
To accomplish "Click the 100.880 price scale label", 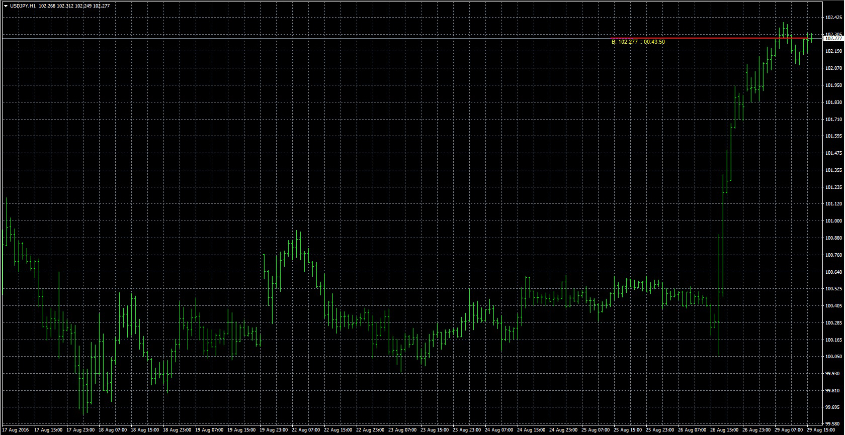I will coord(833,238).
